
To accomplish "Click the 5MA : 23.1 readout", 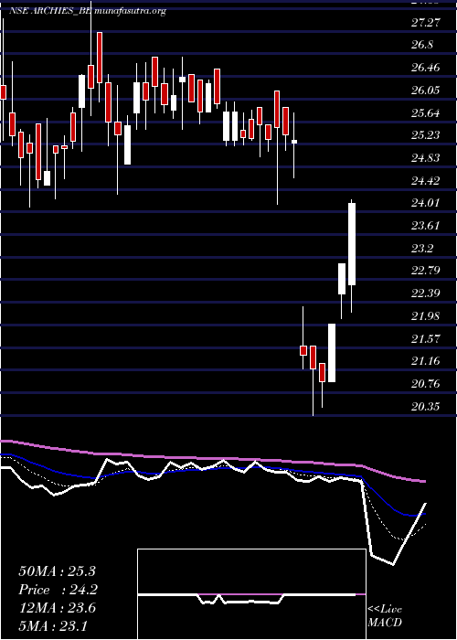I will (x=53, y=625).
